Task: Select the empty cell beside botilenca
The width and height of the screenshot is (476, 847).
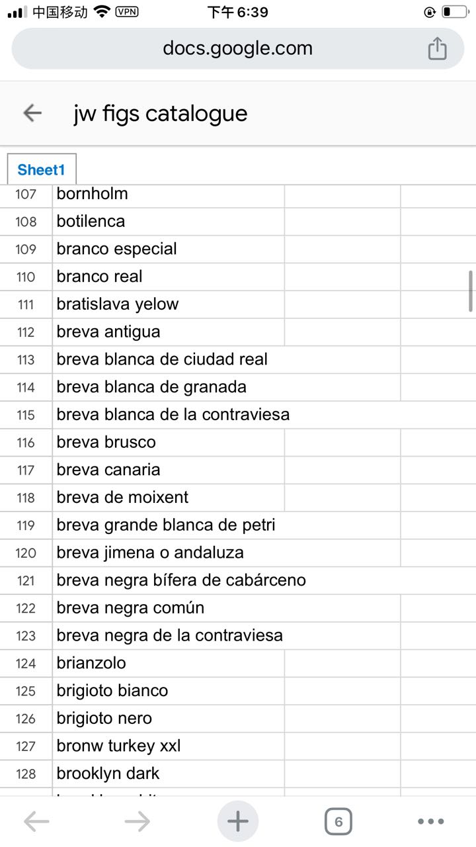Action: point(342,222)
